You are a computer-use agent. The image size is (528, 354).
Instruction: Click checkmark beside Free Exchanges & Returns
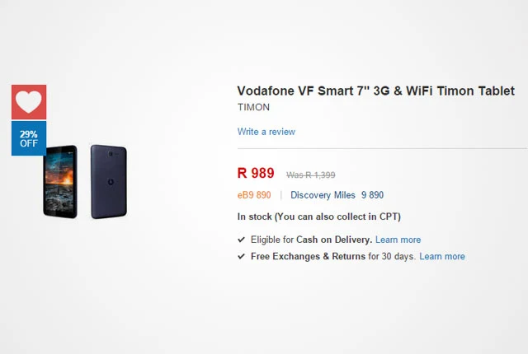tap(241, 256)
